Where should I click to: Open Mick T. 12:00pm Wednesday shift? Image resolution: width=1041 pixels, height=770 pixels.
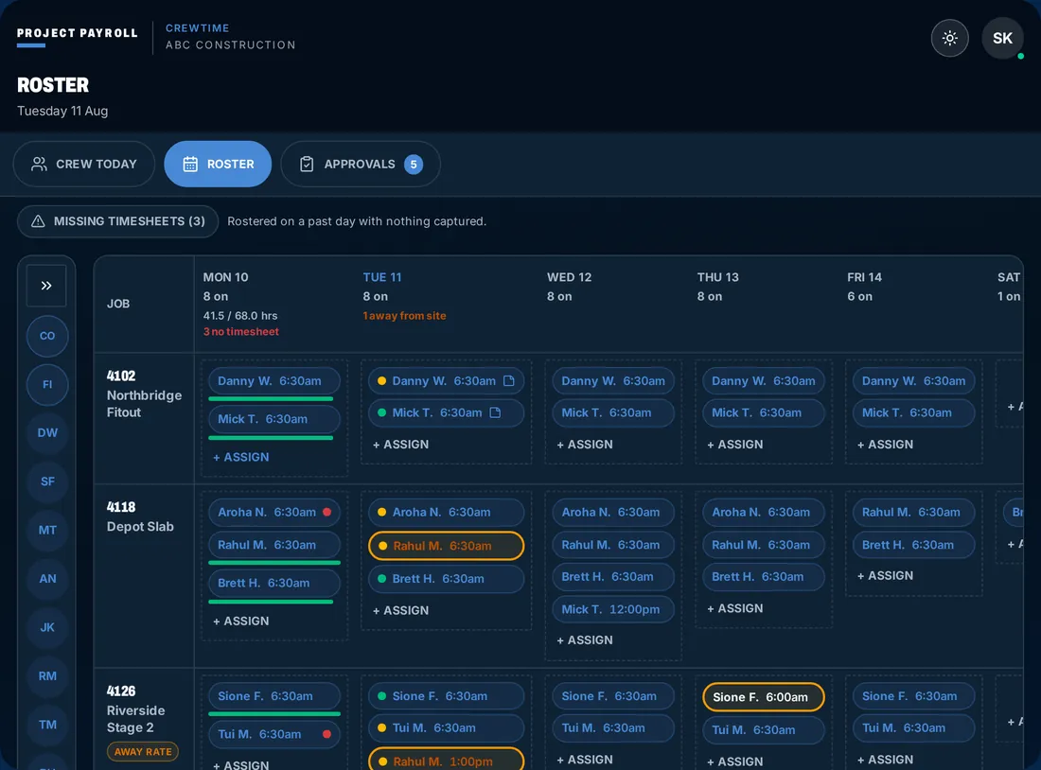613,609
